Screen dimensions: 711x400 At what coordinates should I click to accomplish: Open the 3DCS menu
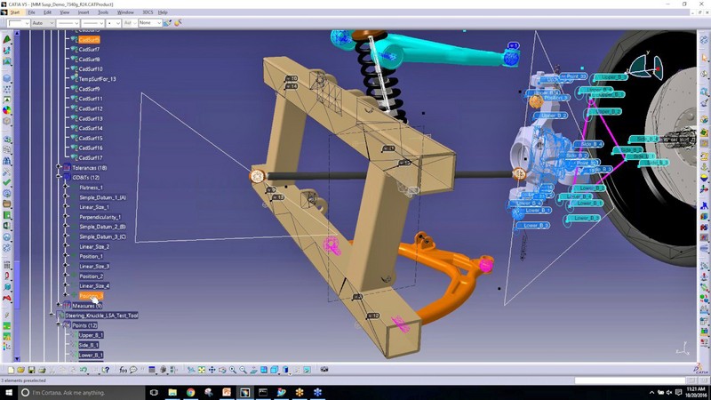[x=148, y=12]
